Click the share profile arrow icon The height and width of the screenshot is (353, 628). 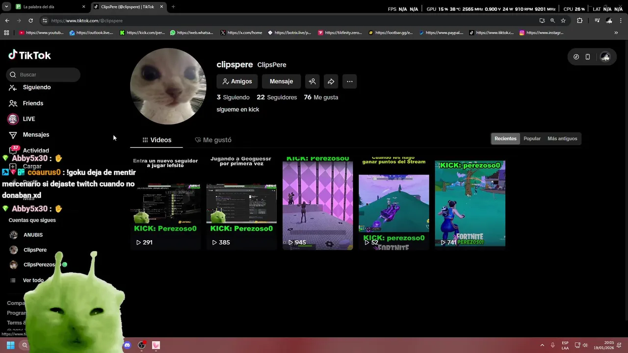[x=331, y=81]
